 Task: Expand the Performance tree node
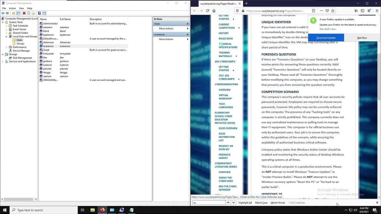click(7, 47)
